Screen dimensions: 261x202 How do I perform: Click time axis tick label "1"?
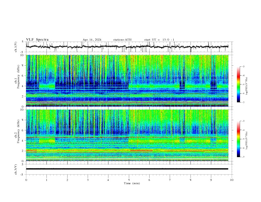(46, 180)
